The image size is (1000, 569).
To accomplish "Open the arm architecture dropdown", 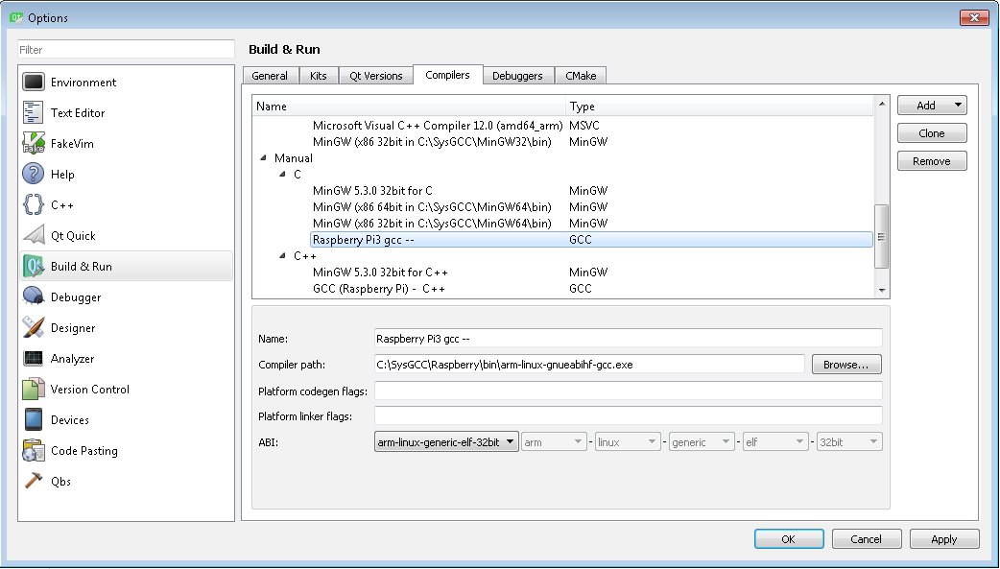I will click(554, 441).
